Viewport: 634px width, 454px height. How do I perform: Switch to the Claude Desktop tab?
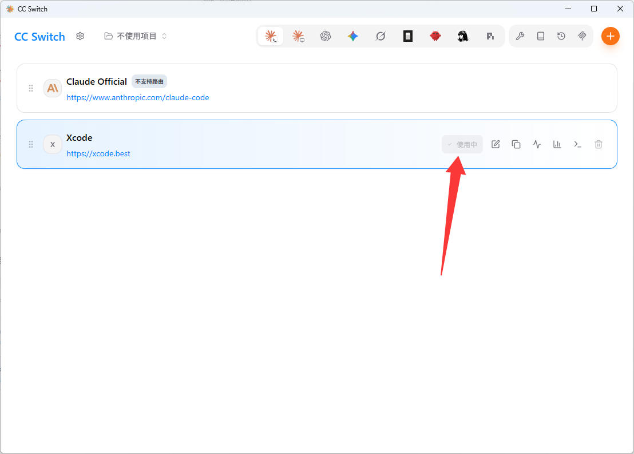298,37
